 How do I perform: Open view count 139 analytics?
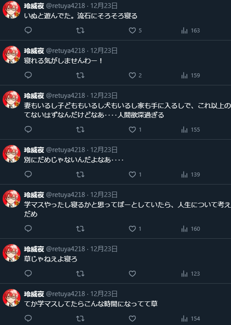(x=190, y=175)
